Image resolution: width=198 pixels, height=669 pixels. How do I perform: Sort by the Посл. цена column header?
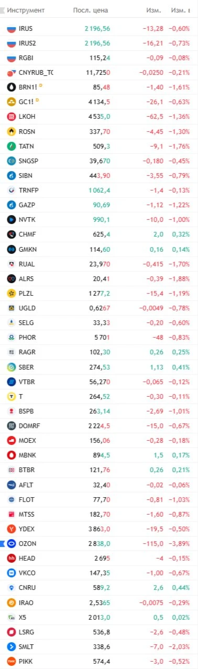pos(92,10)
